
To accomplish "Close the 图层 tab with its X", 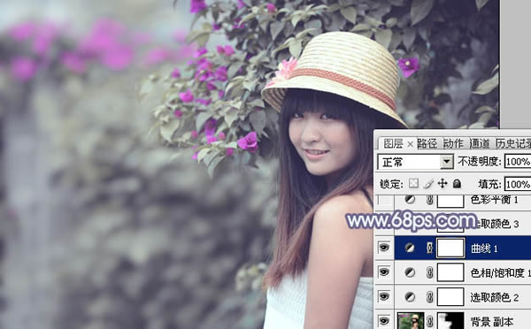I will pyautogui.click(x=410, y=144).
